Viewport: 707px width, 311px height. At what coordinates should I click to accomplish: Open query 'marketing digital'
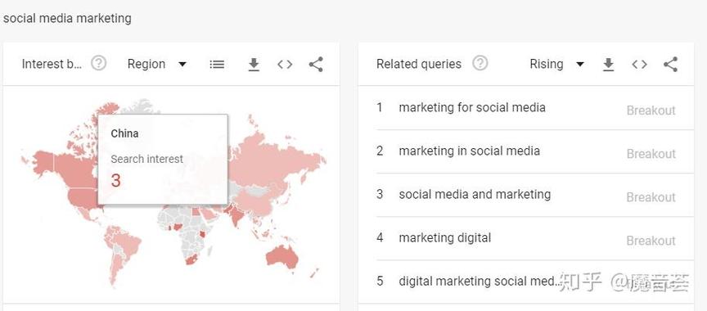coord(445,237)
